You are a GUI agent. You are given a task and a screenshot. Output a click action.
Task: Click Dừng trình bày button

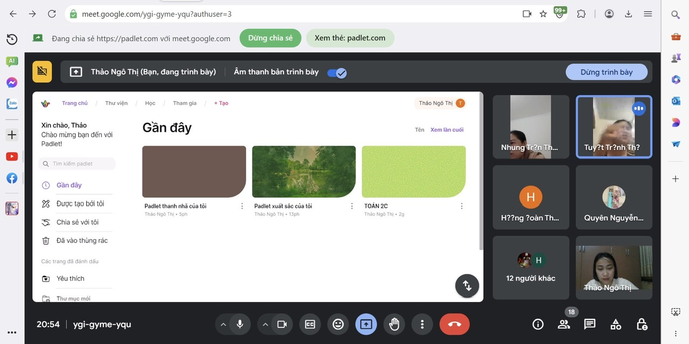[x=607, y=72]
